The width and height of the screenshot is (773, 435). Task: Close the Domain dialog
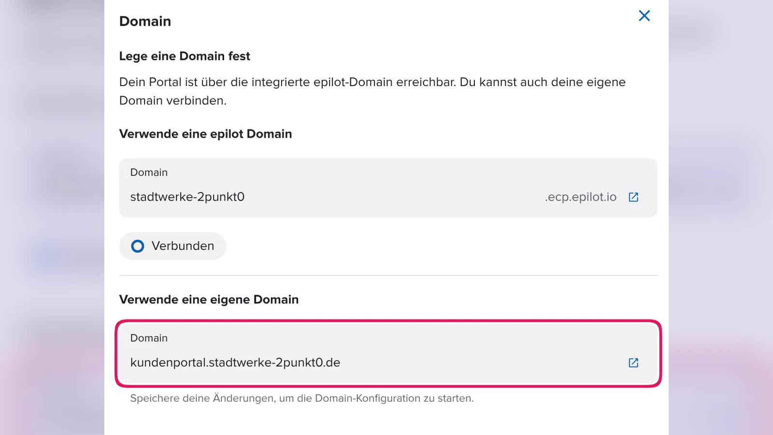644,16
